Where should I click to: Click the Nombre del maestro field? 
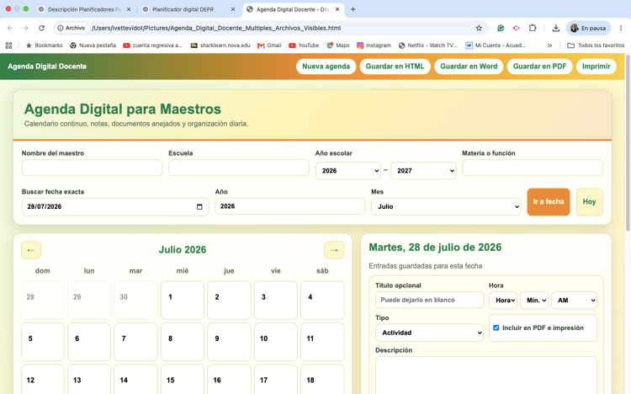point(93,168)
